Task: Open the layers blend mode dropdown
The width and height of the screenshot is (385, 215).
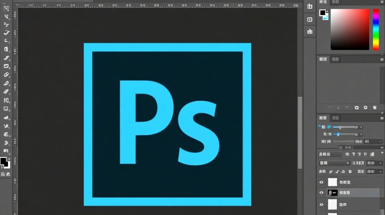Action: (x=334, y=163)
